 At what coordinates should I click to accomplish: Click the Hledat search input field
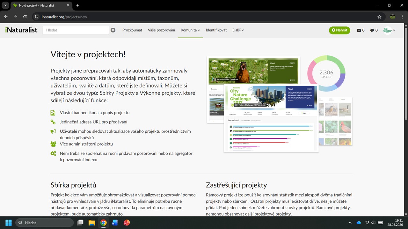pos(76,30)
